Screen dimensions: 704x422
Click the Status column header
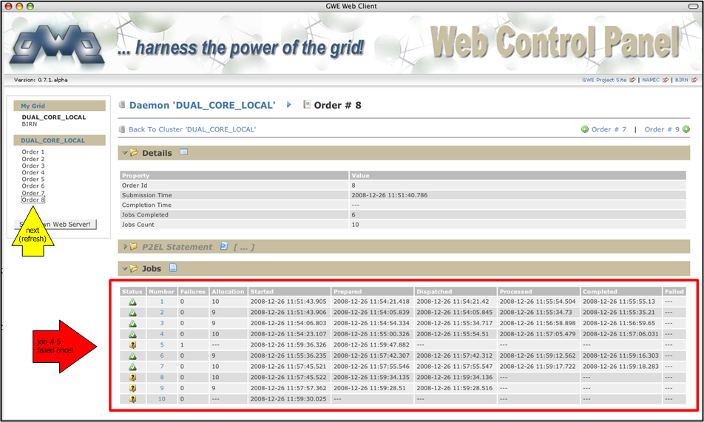click(x=132, y=291)
